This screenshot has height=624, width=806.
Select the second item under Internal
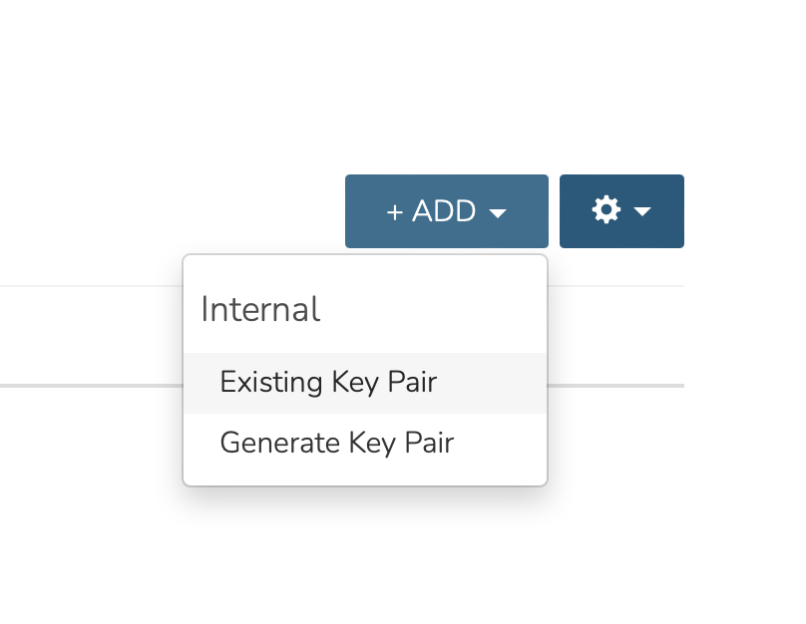[x=365, y=443]
